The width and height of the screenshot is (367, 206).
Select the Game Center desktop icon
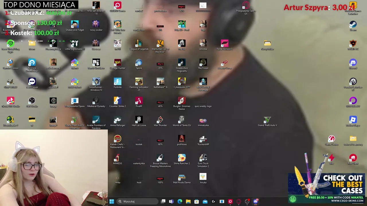(332, 140)
